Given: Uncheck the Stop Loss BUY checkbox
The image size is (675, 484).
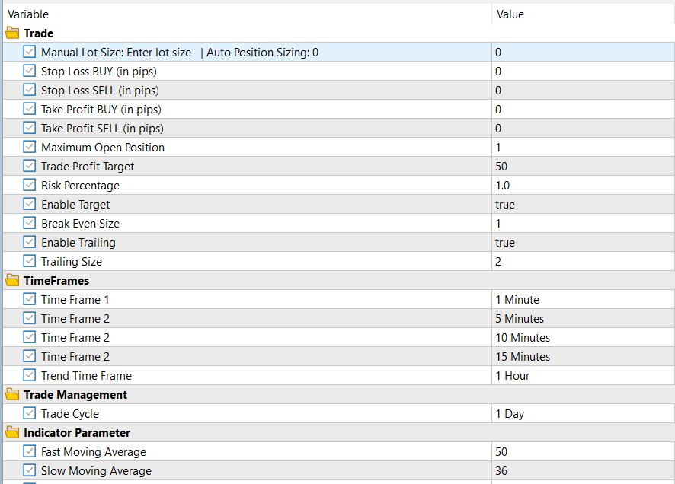Looking at the screenshot, I should 30,72.
